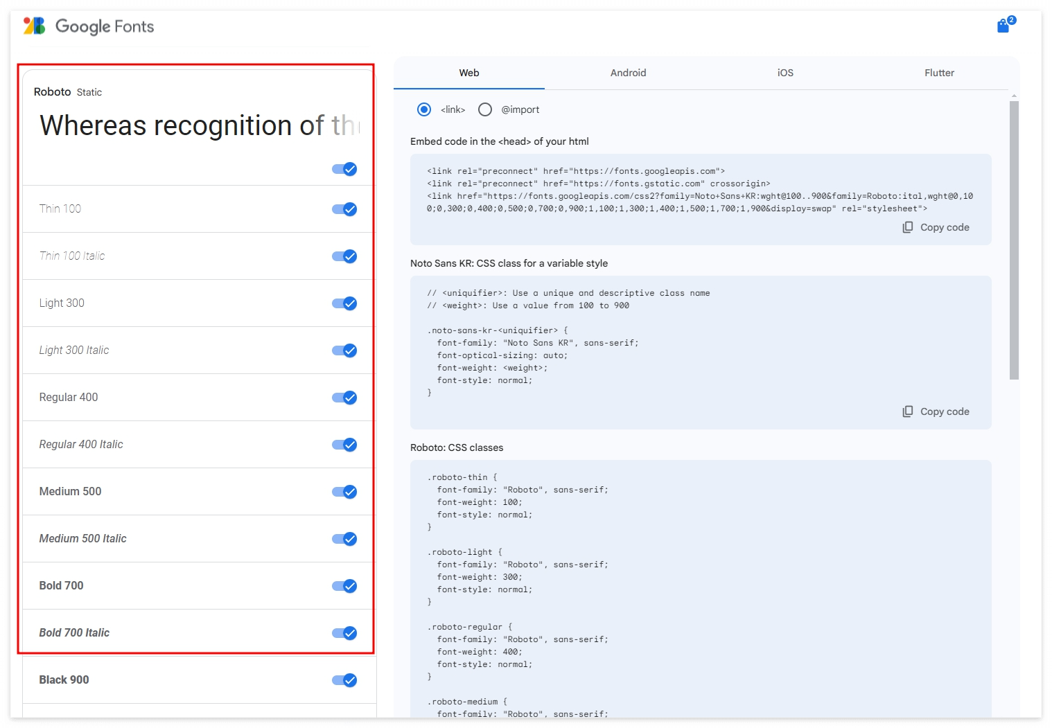Click the Google Fonts logo
The image size is (1052, 728).
[x=89, y=26]
